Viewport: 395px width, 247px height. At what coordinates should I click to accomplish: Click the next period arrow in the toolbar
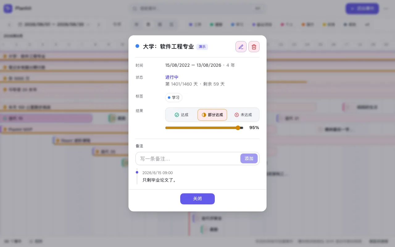tap(98, 24)
